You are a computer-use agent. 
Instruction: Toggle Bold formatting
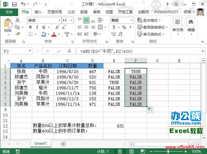[30, 27]
